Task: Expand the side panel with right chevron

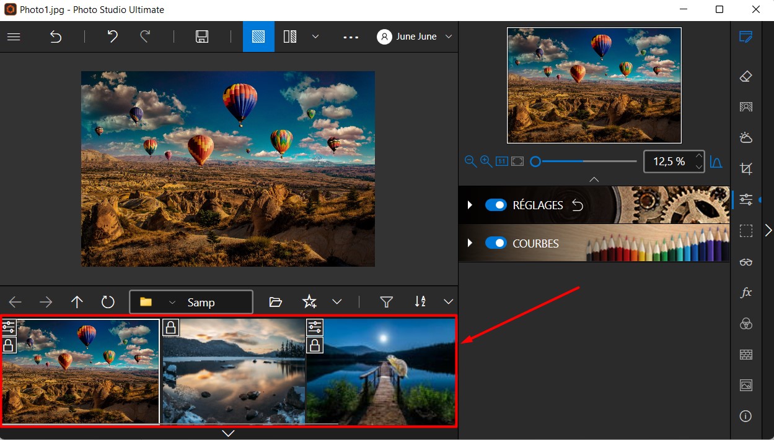Action: [x=768, y=230]
